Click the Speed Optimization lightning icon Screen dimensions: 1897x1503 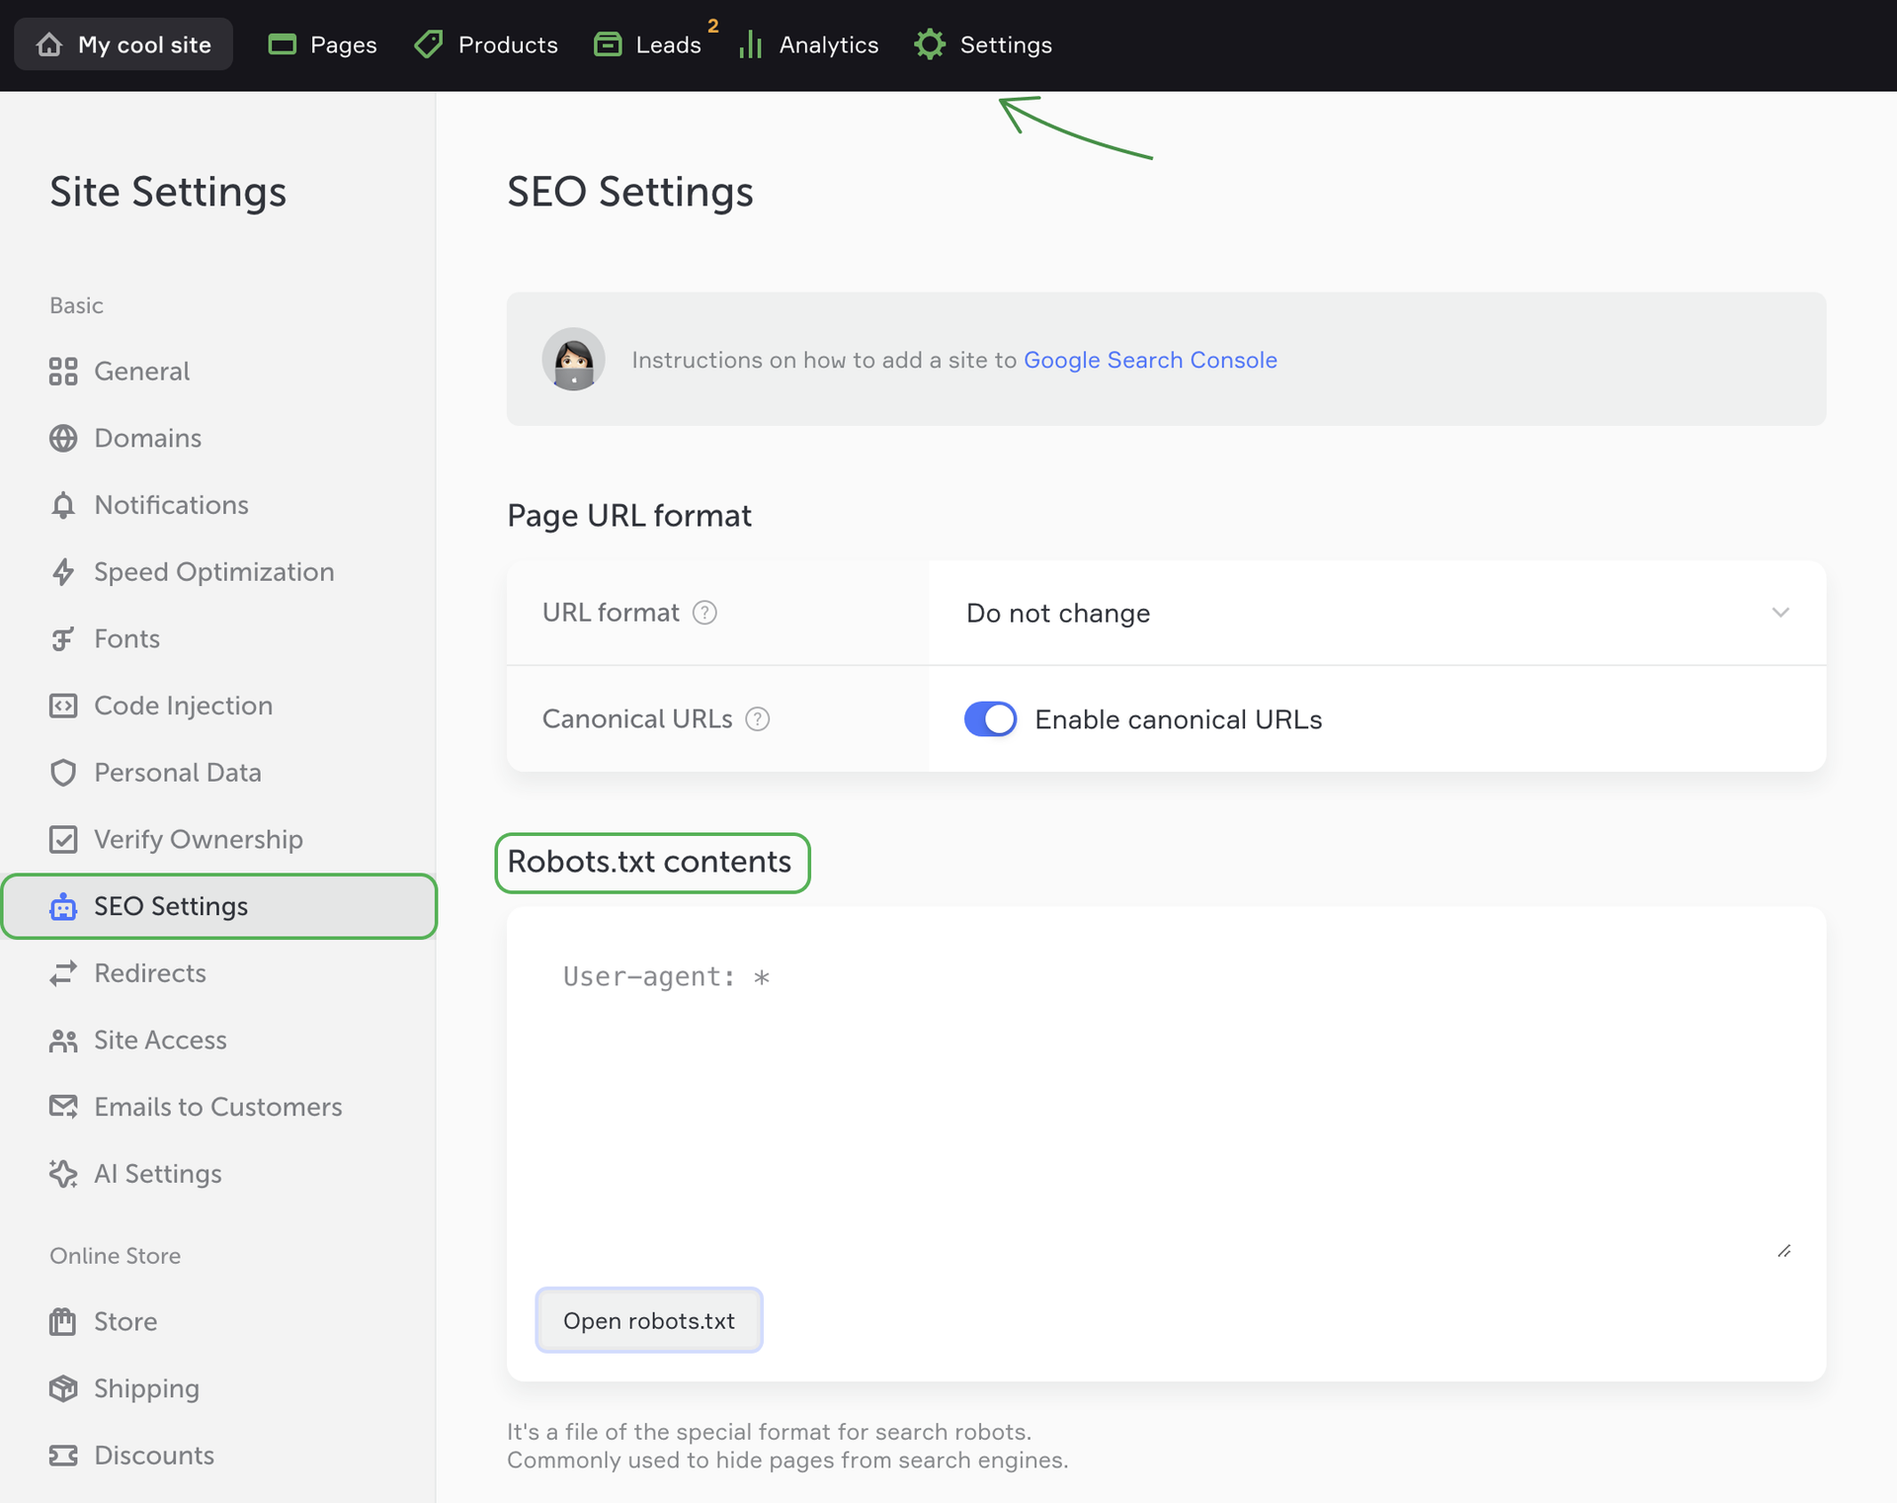(63, 572)
